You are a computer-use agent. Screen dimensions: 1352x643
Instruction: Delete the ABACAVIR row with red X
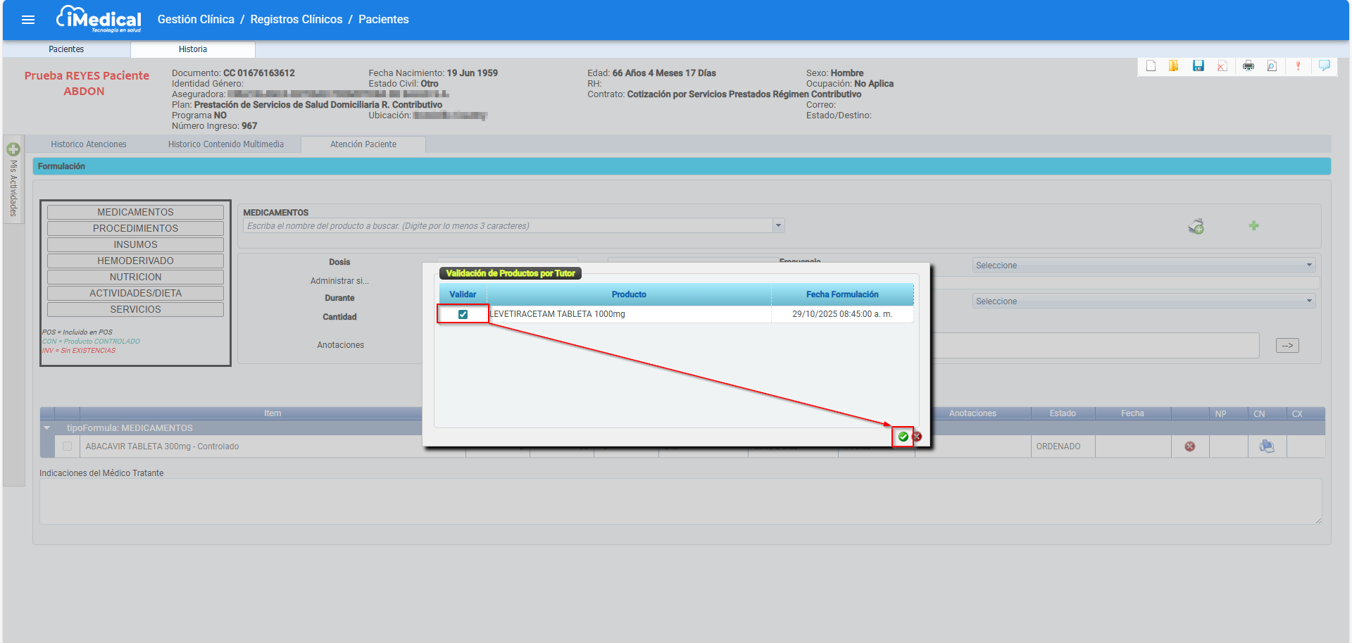point(1189,447)
